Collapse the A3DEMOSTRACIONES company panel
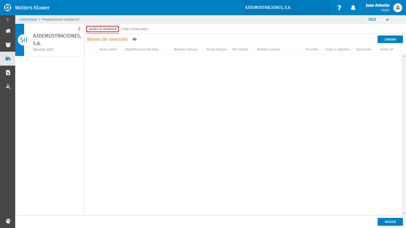The image size is (406, 228). pyautogui.click(x=79, y=29)
